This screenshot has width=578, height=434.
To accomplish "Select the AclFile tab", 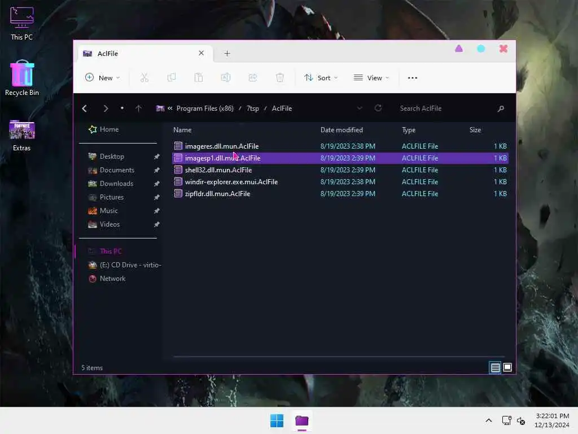I will (144, 54).
